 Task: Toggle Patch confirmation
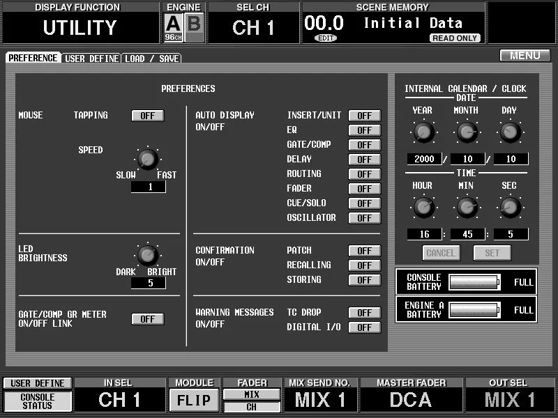pos(364,251)
